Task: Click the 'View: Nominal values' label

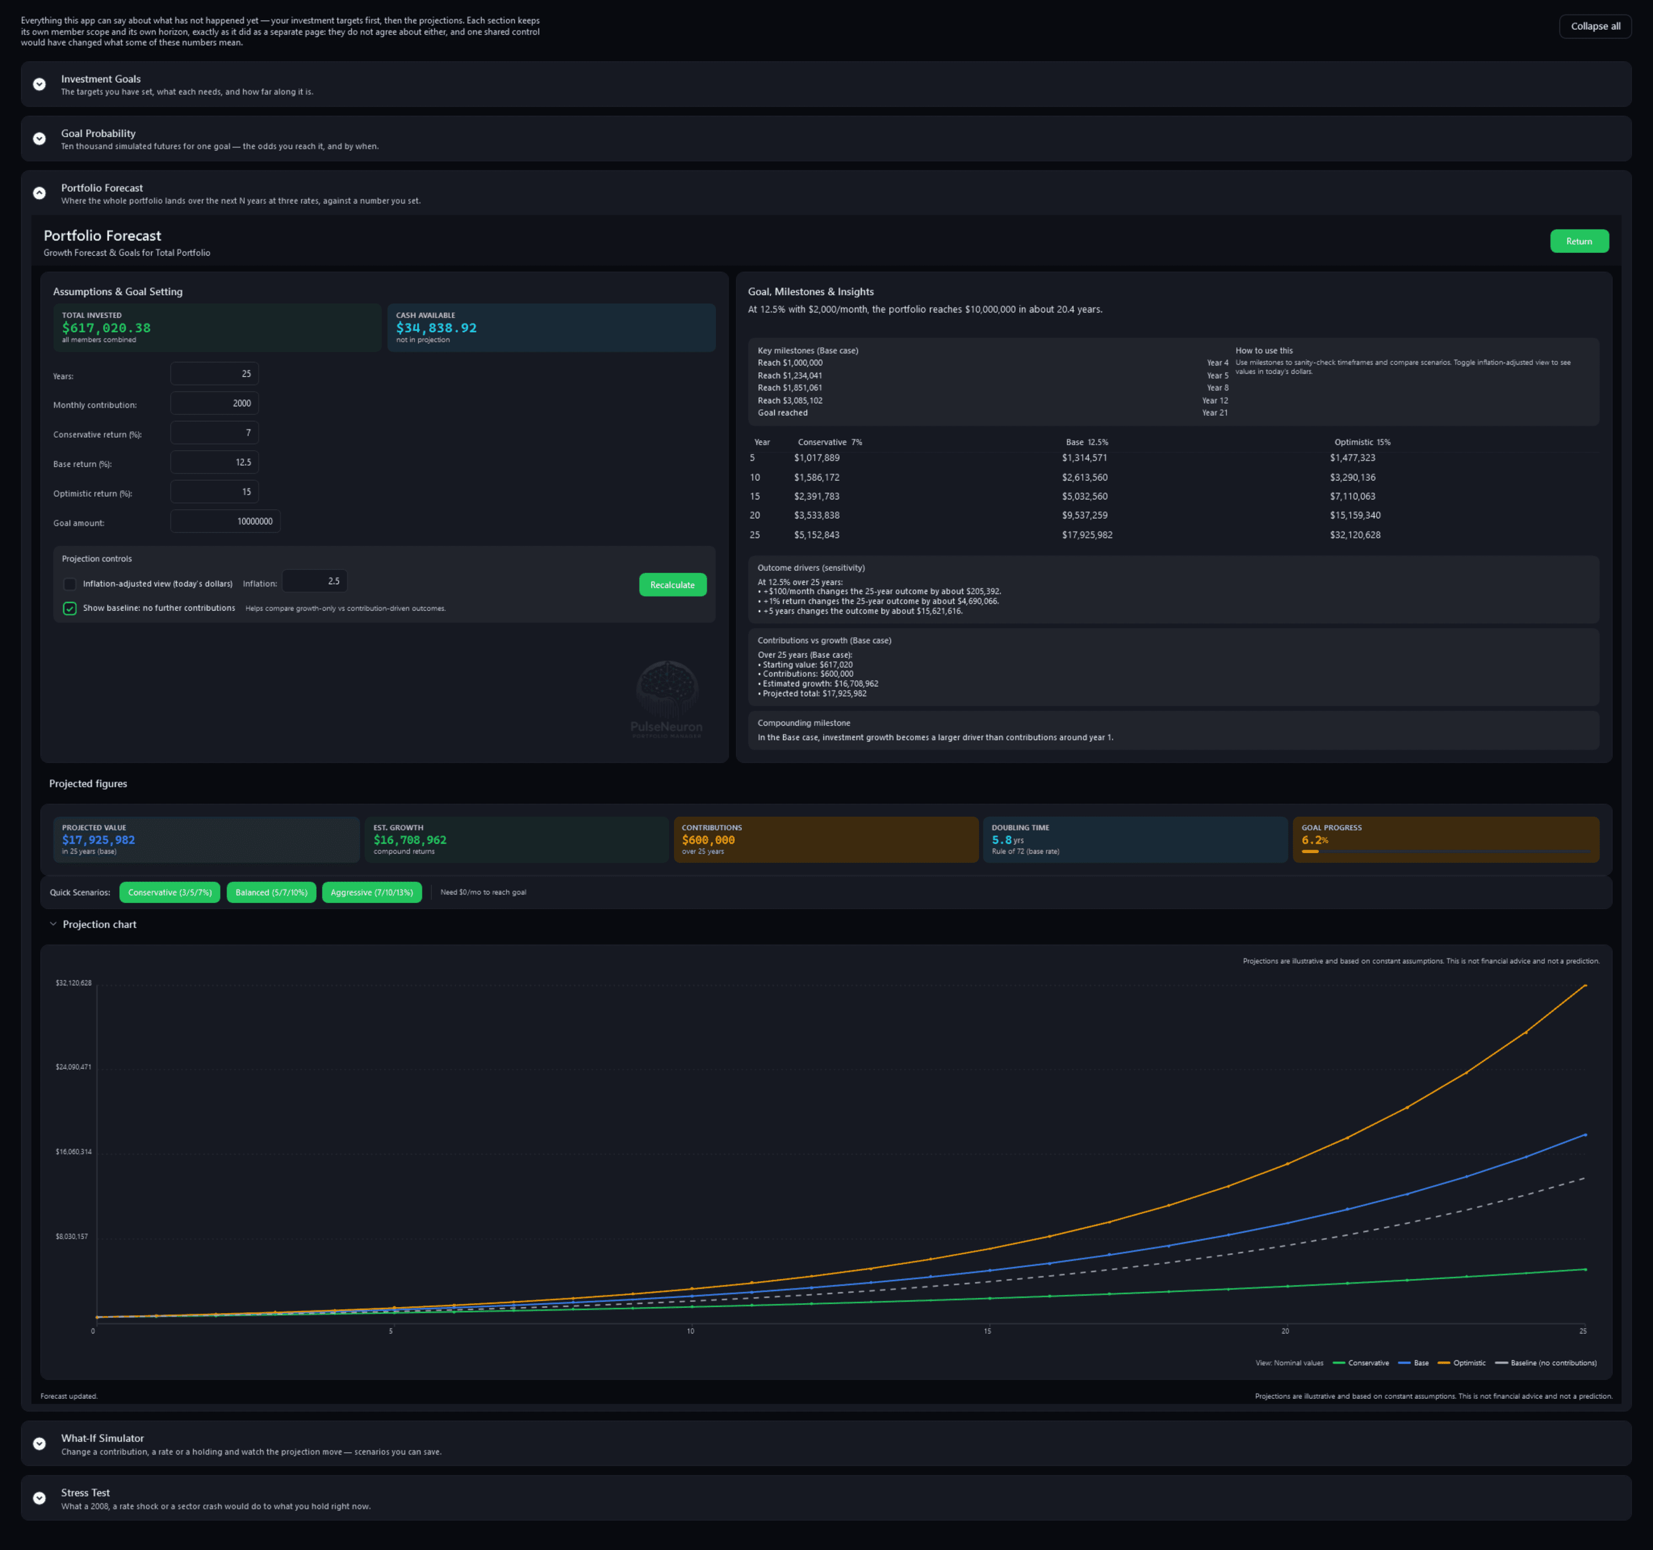Action: pyautogui.click(x=1289, y=1363)
